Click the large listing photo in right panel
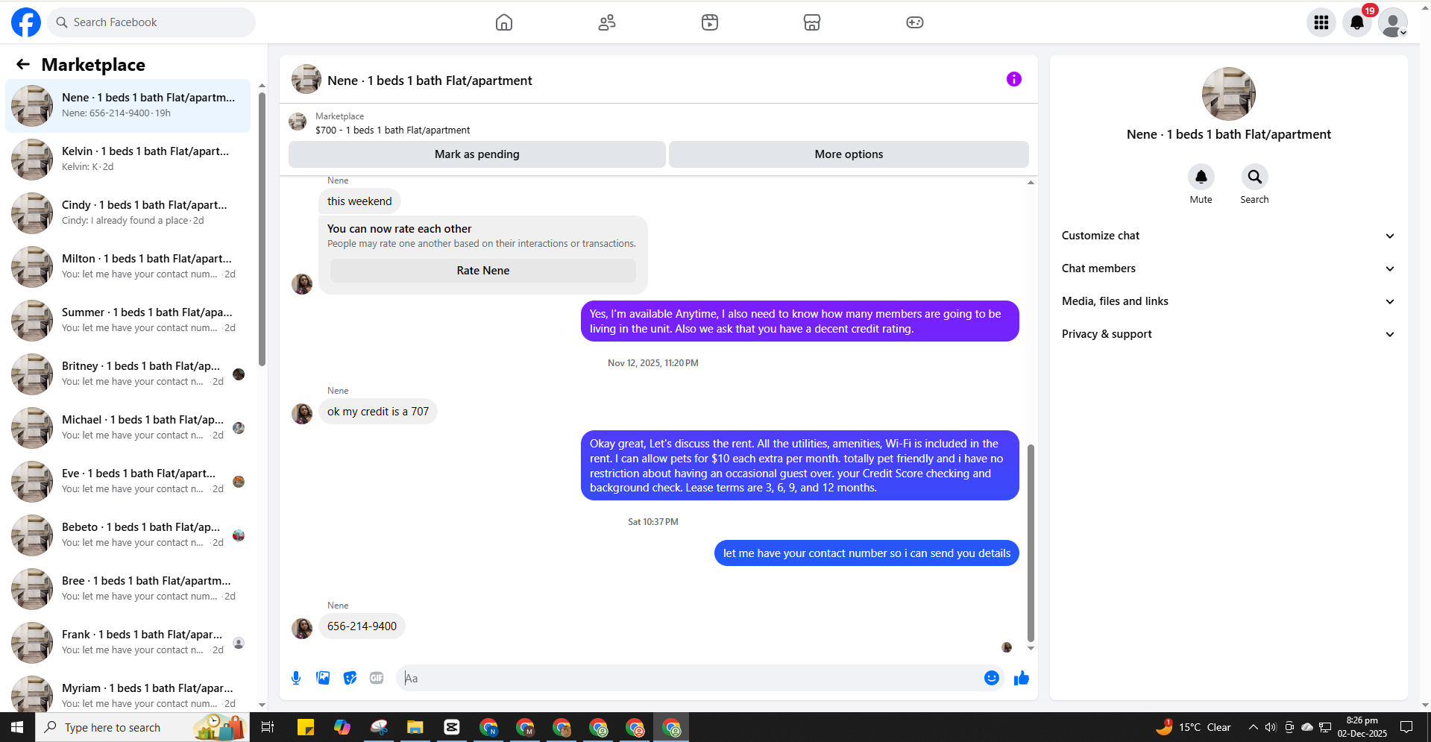The height and width of the screenshot is (742, 1431). [1228, 94]
